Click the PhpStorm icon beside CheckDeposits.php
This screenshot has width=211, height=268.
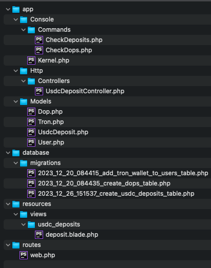[x=39, y=40]
